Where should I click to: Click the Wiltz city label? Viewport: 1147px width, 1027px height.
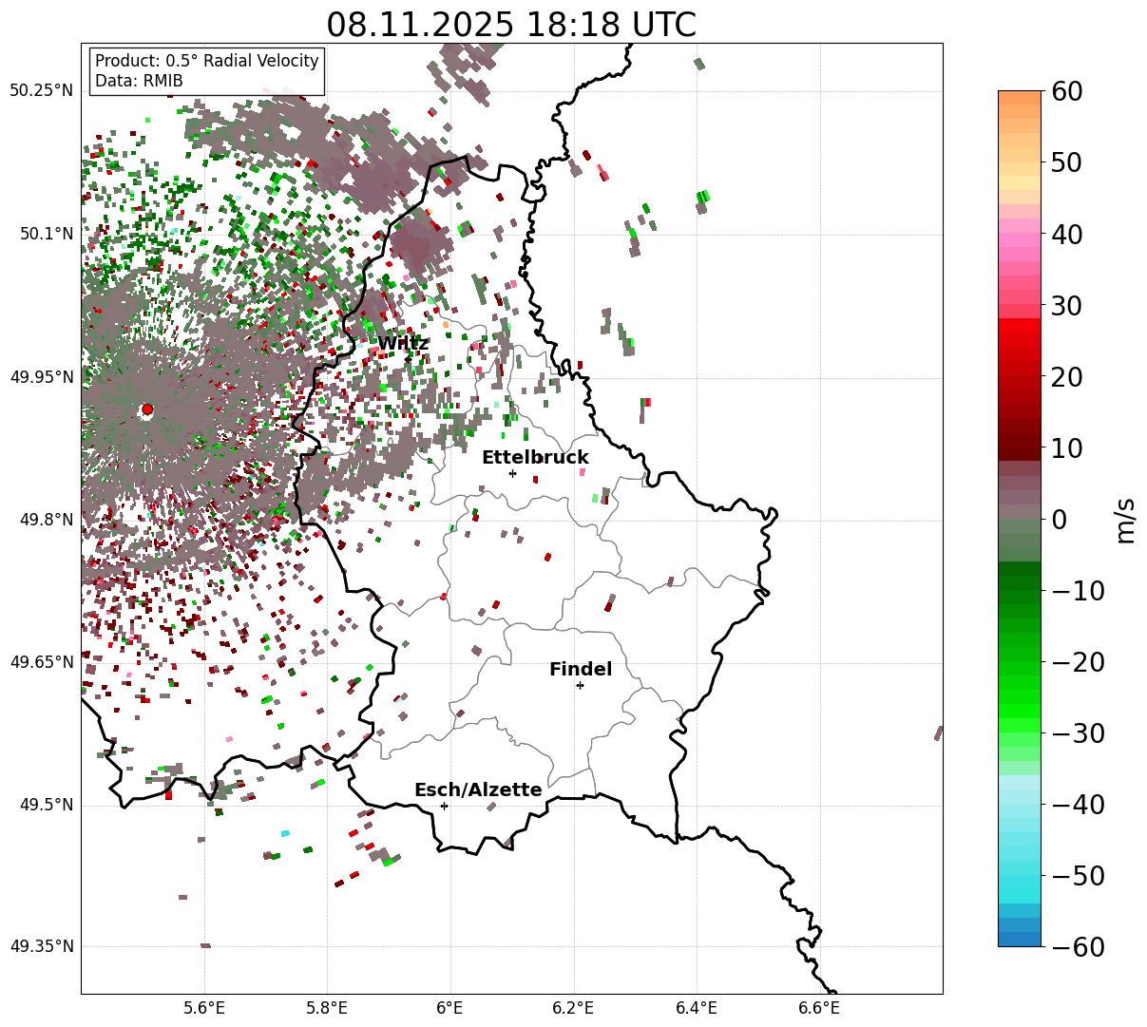[x=403, y=344]
